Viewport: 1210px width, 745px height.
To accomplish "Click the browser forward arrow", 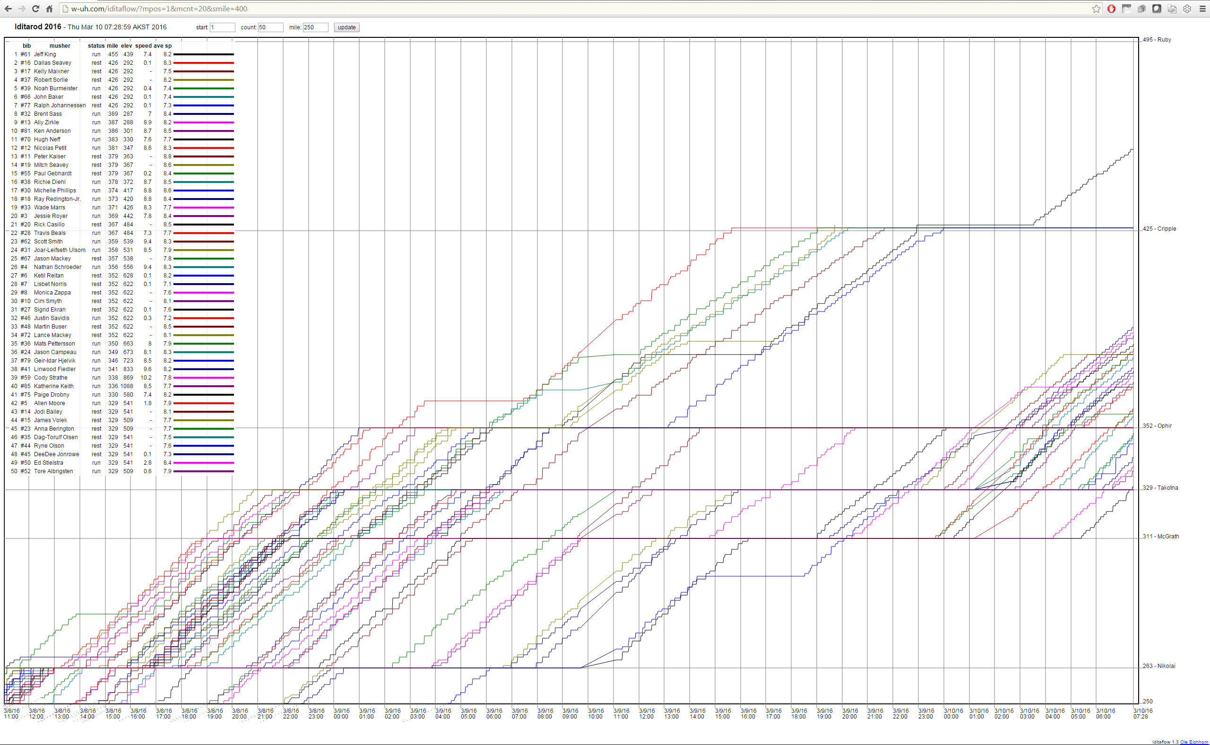I will (22, 9).
